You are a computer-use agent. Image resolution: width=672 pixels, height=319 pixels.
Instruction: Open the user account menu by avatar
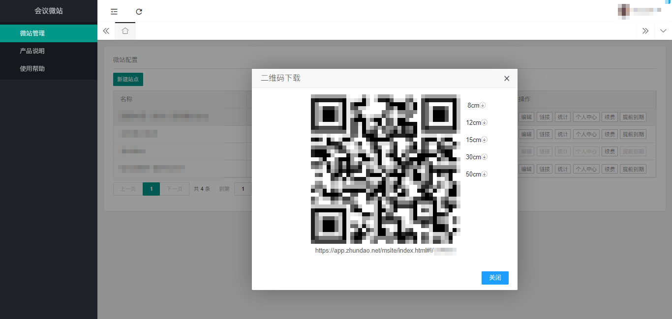(624, 10)
